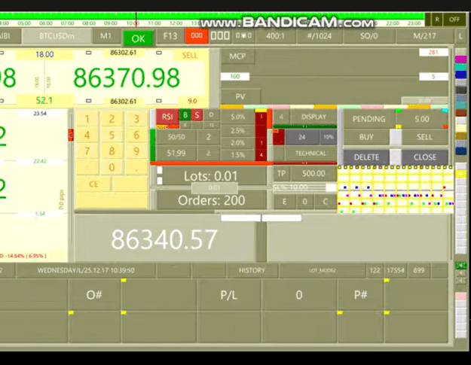Click the SELL button beside BUY

pyautogui.click(x=424, y=137)
